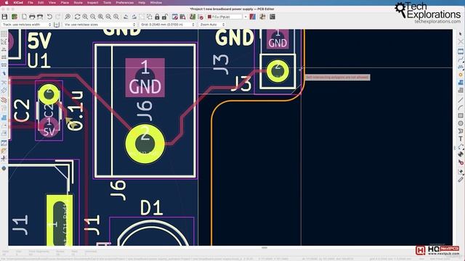The height and width of the screenshot is (261, 465).
Task: Toggle filled zones display
Action: coord(4,117)
